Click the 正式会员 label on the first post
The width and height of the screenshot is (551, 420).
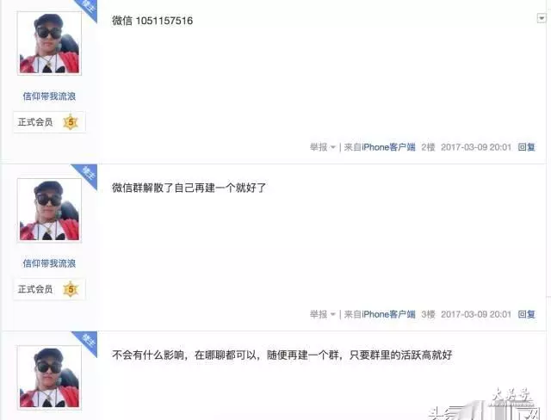pos(35,122)
